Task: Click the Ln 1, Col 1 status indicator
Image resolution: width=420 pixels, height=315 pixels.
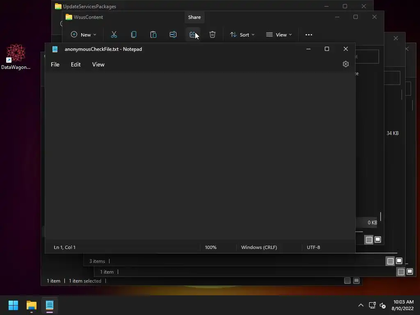Action: (x=64, y=247)
